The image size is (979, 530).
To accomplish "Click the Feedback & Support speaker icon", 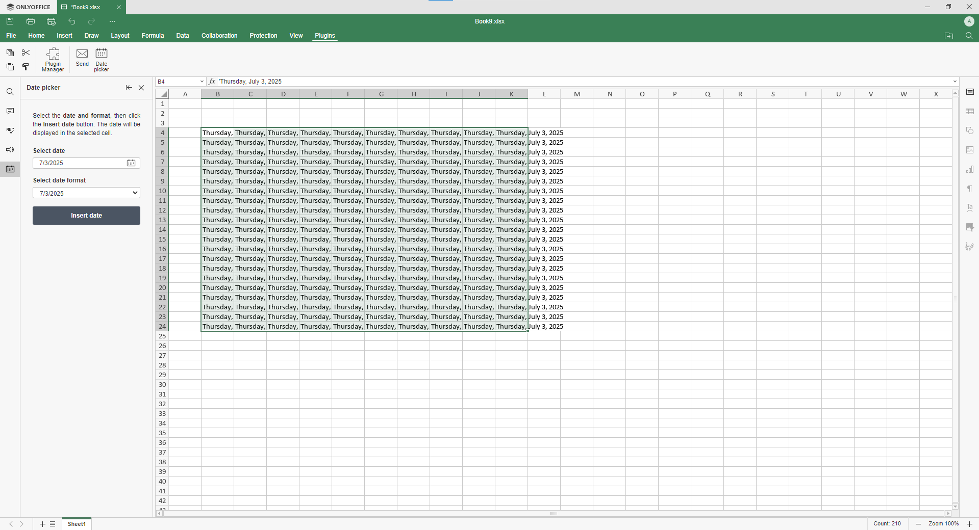I will [10, 149].
